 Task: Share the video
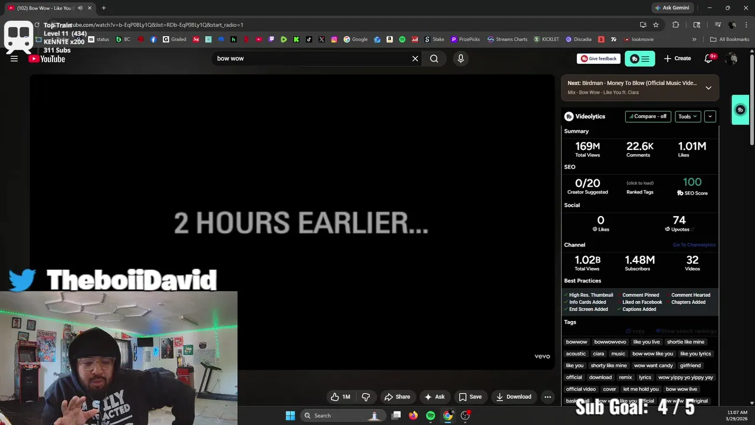click(397, 397)
